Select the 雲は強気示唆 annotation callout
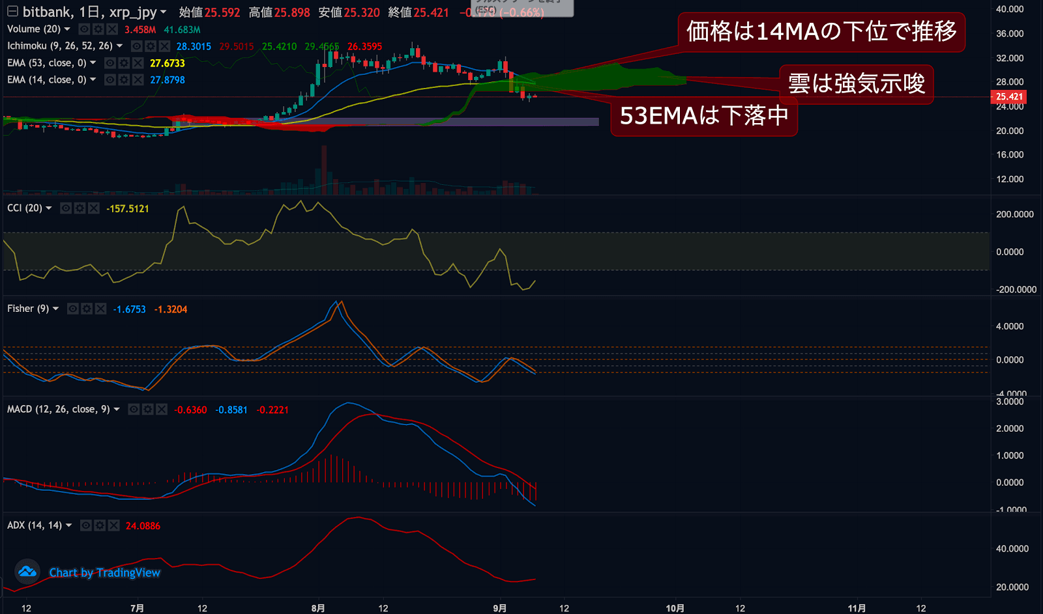The height and width of the screenshot is (614, 1043). tap(856, 83)
